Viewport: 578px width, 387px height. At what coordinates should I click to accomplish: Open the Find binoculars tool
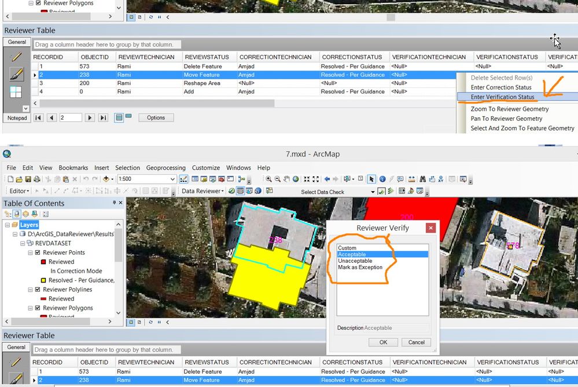tap(423, 180)
